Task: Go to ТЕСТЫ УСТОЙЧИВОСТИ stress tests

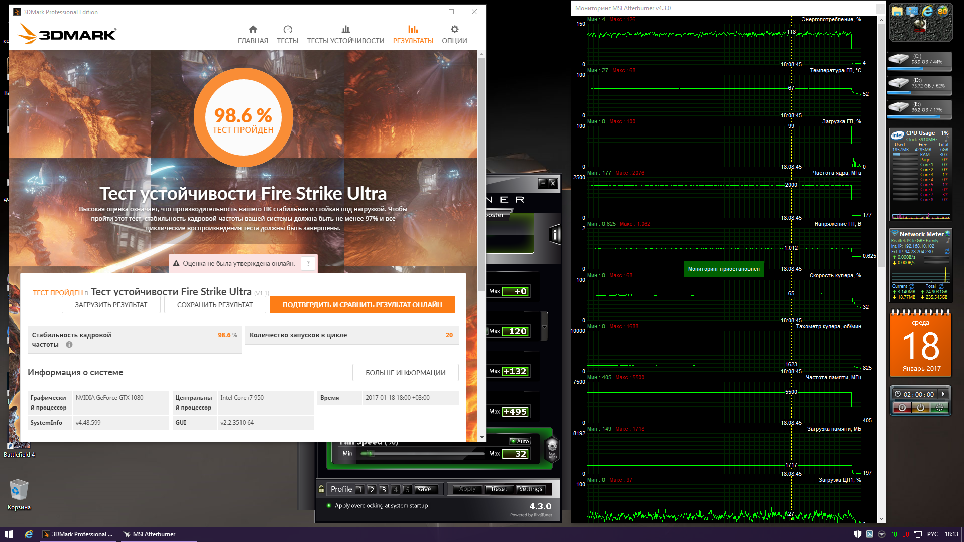Action: click(345, 34)
